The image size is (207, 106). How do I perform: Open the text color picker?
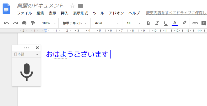coord(175,23)
